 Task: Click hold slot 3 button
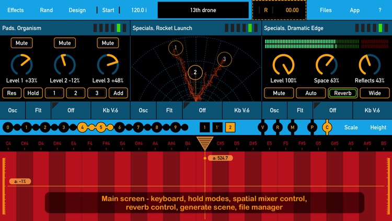pos(97,93)
